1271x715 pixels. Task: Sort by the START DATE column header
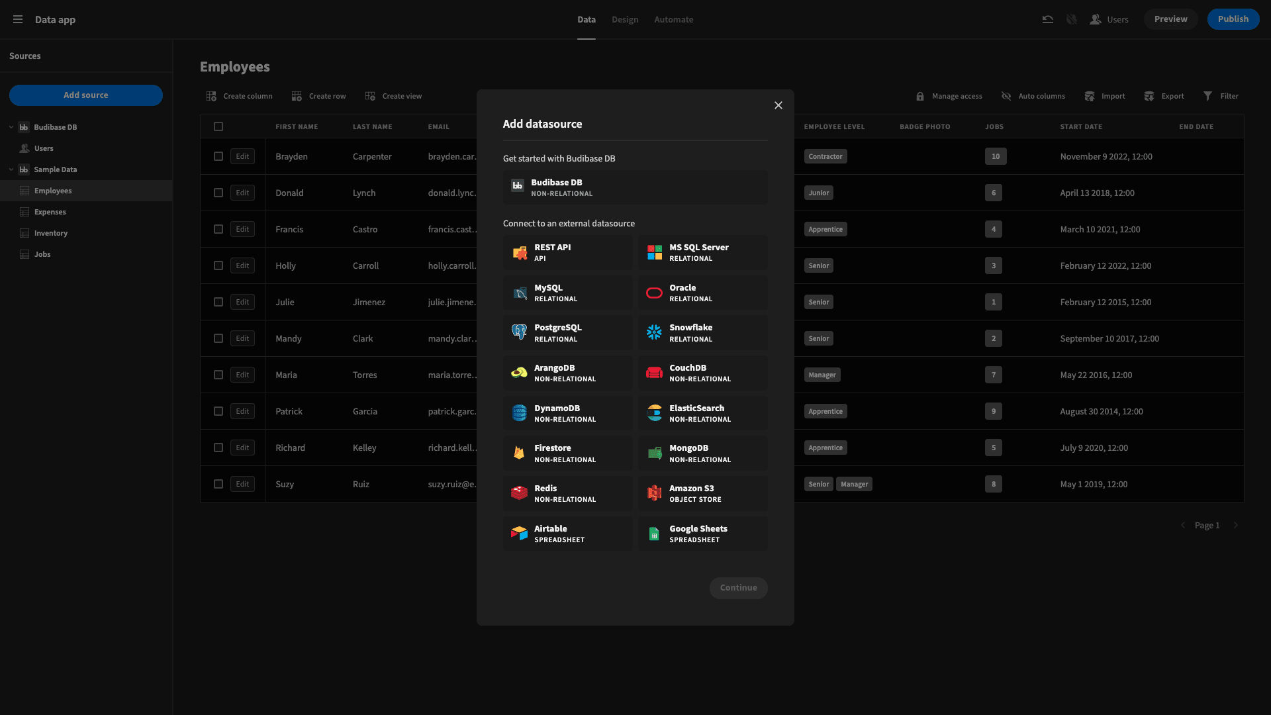click(x=1081, y=126)
